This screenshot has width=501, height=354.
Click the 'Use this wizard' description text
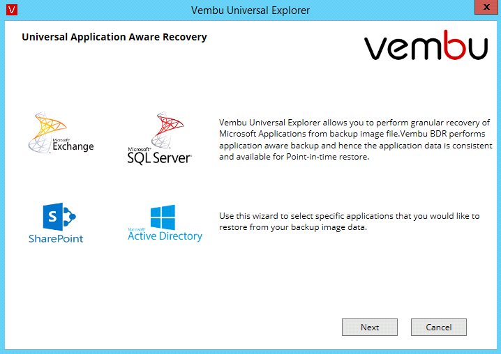349,222
